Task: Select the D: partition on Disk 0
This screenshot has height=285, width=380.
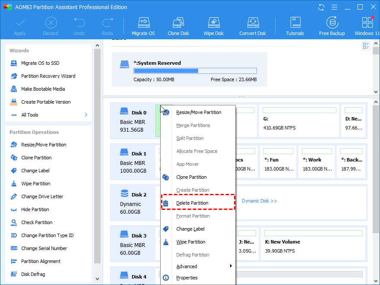Action: pos(353,120)
